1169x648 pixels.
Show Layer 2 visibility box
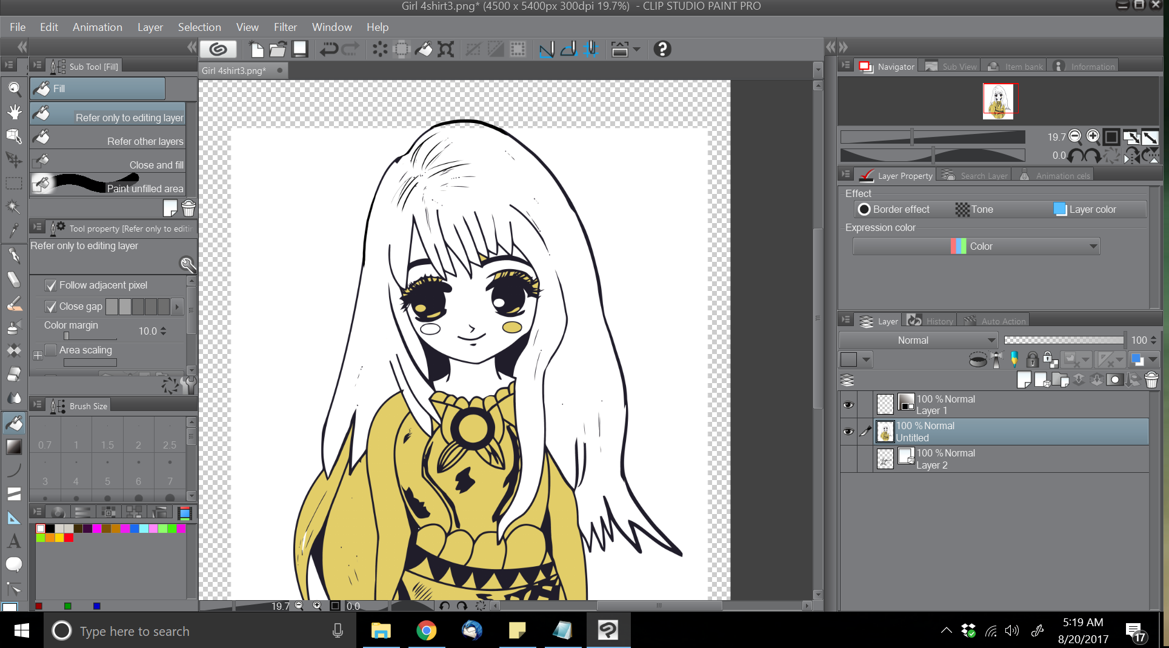848,459
